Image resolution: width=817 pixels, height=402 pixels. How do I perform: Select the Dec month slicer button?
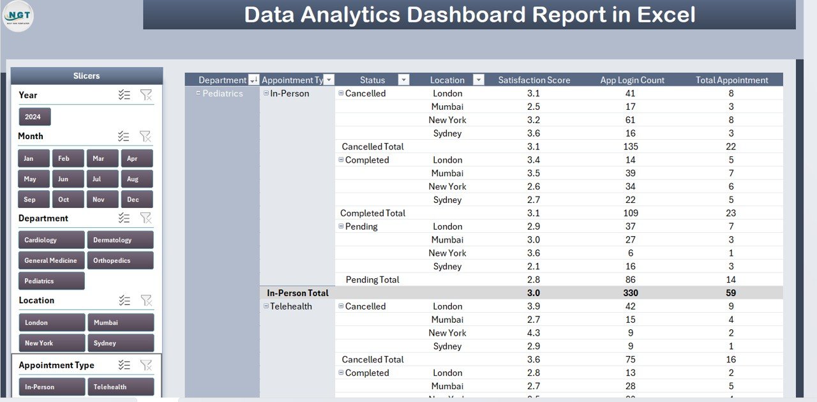[137, 199]
